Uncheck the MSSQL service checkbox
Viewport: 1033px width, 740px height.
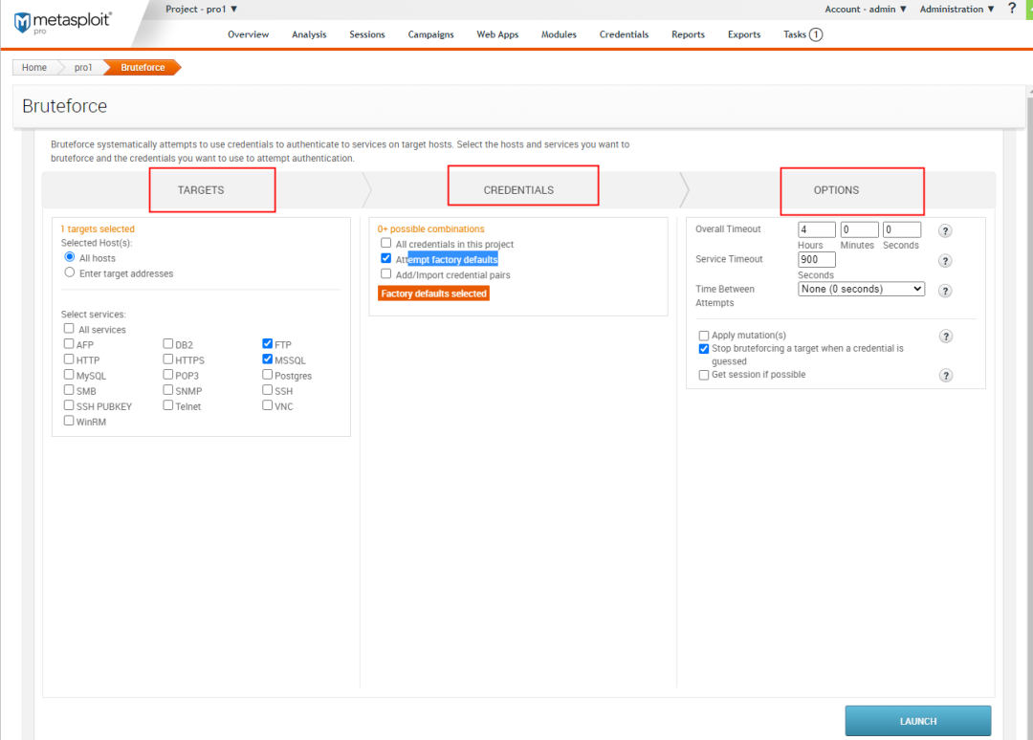point(268,359)
